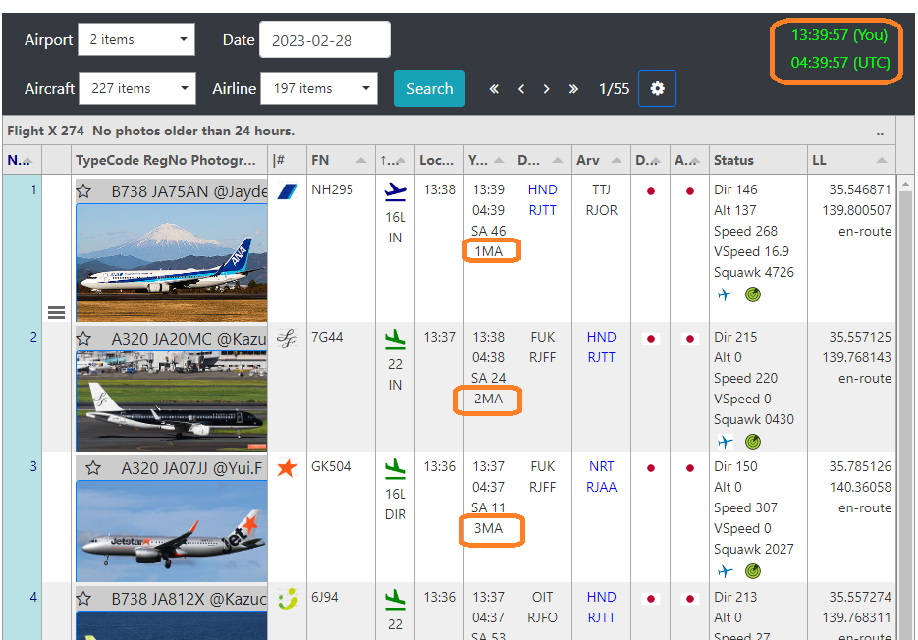918x640 pixels.
Task: Sort by the Y... time column header
Action: [x=488, y=160]
